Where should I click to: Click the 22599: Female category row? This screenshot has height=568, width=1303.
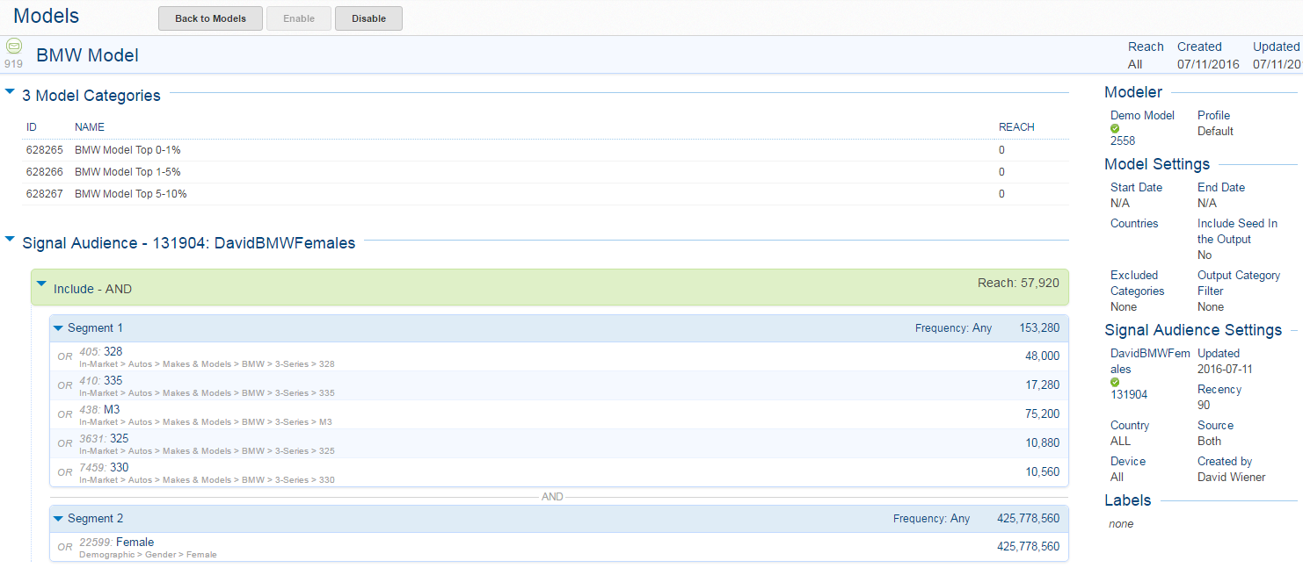(x=559, y=547)
